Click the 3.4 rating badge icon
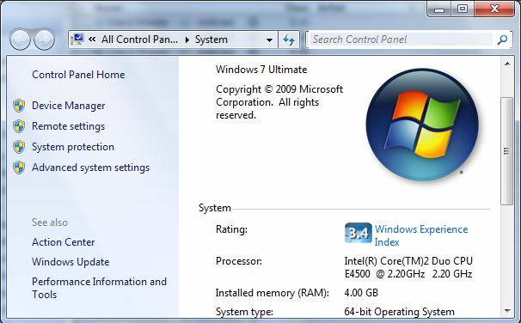This screenshot has width=521, height=323. (x=358, y=233)
